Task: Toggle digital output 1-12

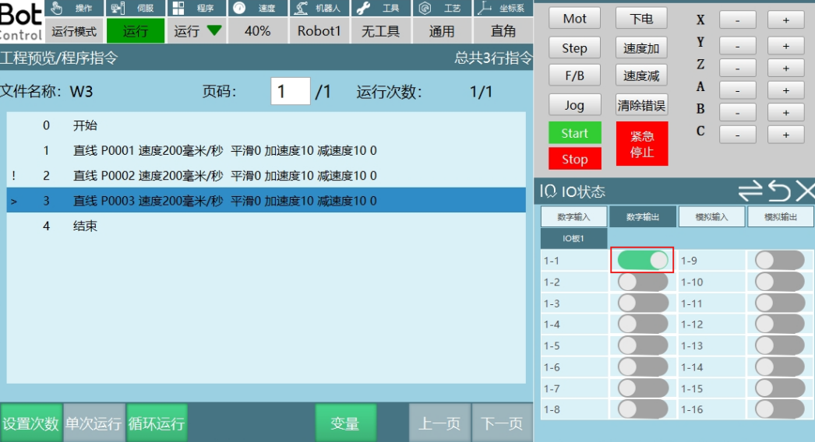Action: pos(780,324)
